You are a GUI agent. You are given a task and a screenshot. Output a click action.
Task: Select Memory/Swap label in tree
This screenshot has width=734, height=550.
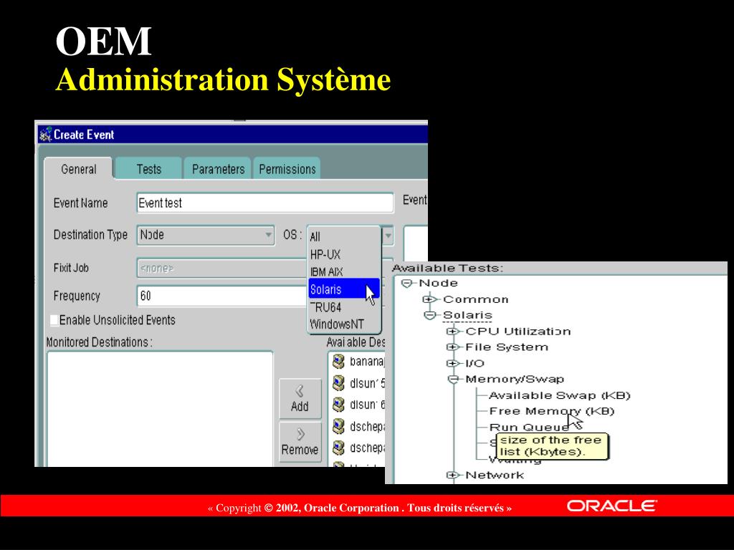click(515, 379)
